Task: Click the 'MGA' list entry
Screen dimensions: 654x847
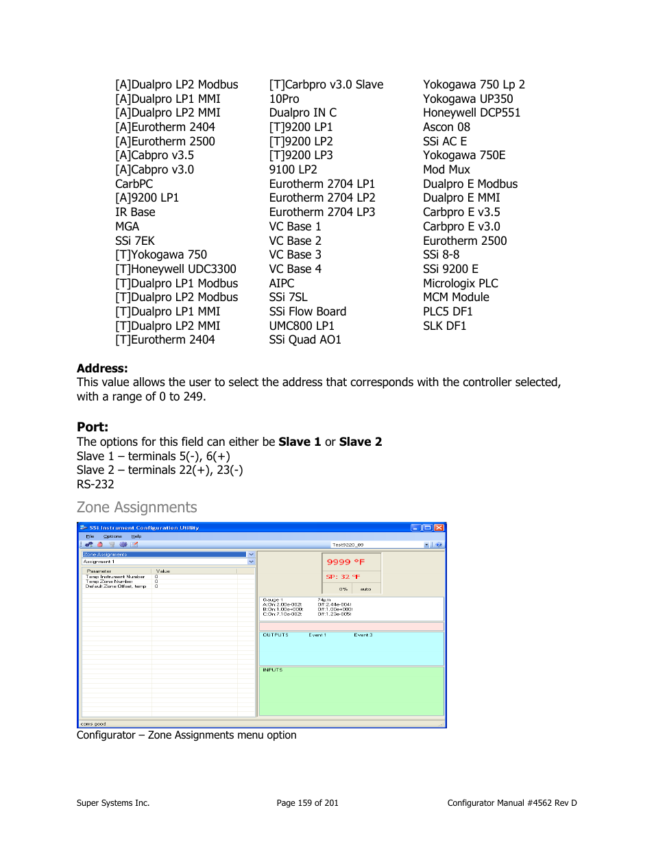Action: click(x=127, y=226)
